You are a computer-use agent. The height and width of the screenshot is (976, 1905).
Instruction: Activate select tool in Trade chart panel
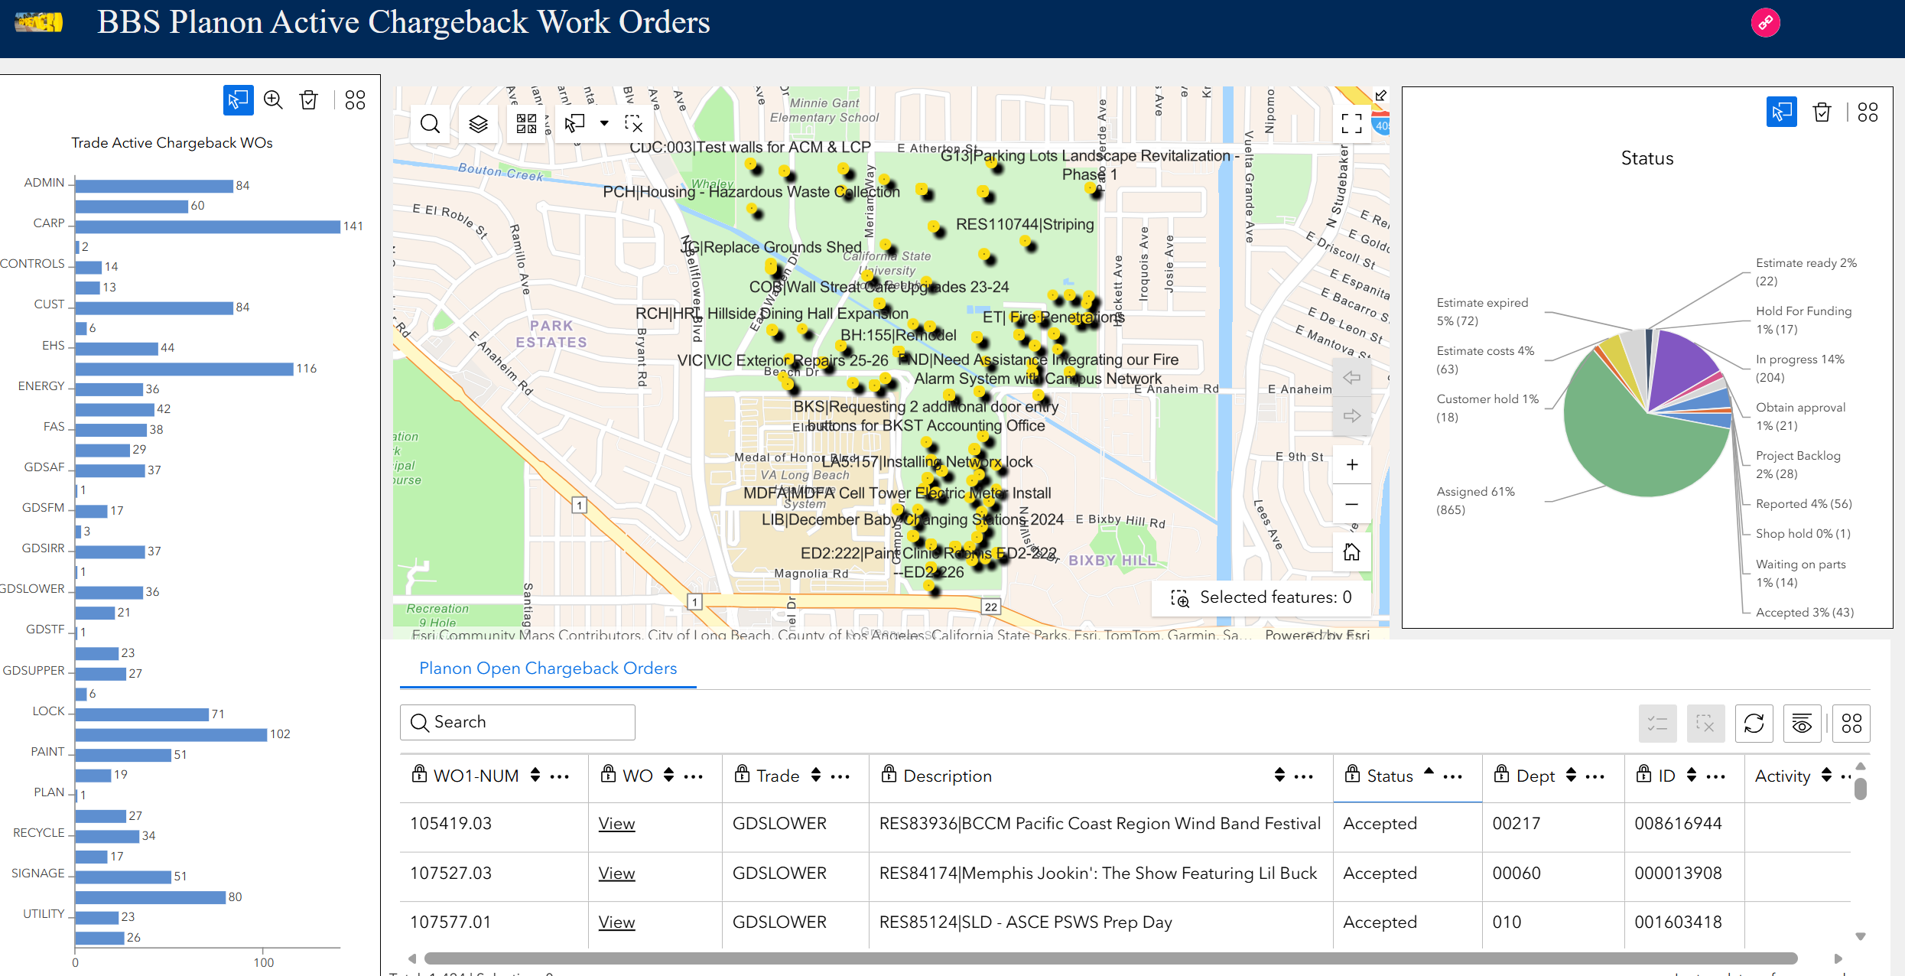[238, 100]
